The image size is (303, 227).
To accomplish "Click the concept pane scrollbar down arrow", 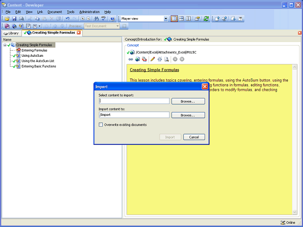I will coord(294,212).
